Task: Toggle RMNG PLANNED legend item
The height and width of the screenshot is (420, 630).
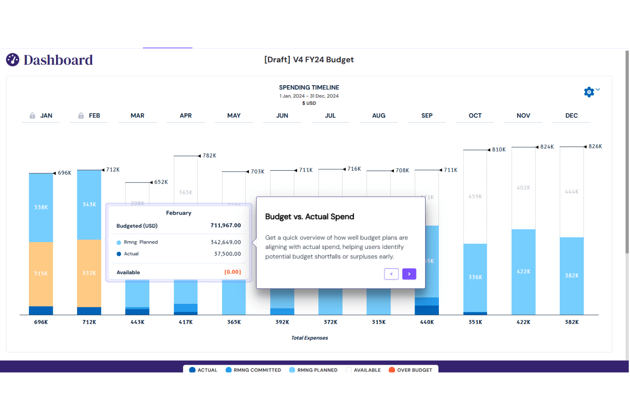Action: click(x=313, y=370)
